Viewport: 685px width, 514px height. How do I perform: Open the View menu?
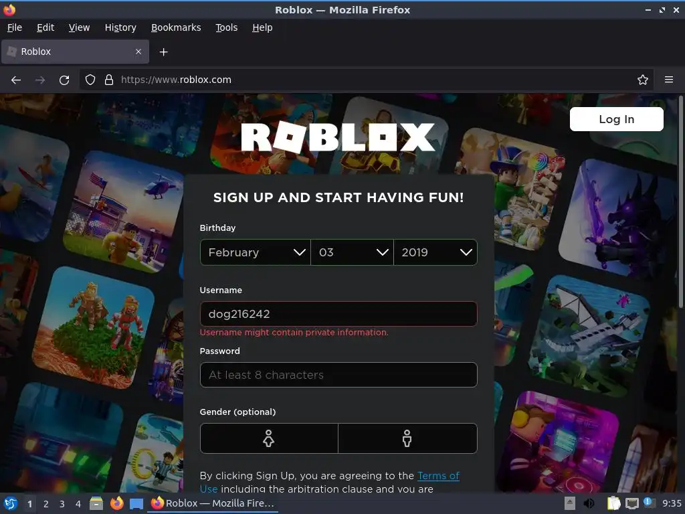coord(79,27)
